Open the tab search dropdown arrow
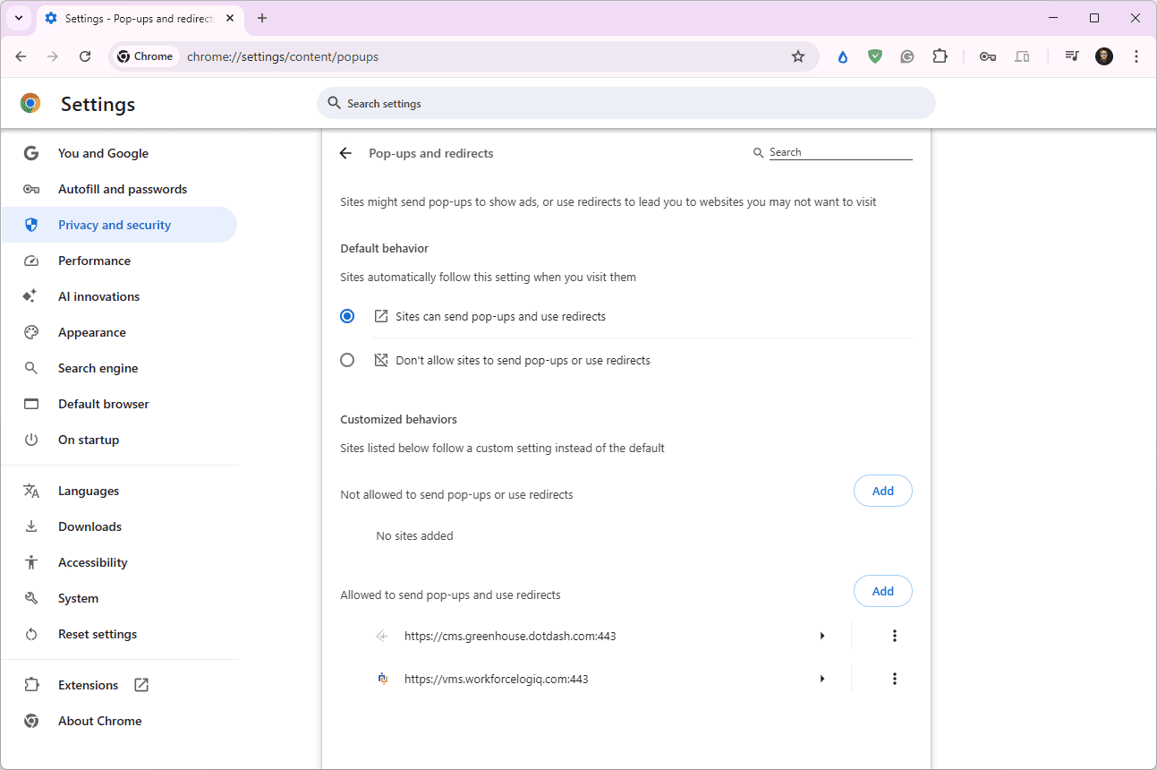 pyautogui.click(x=19, y=18)
